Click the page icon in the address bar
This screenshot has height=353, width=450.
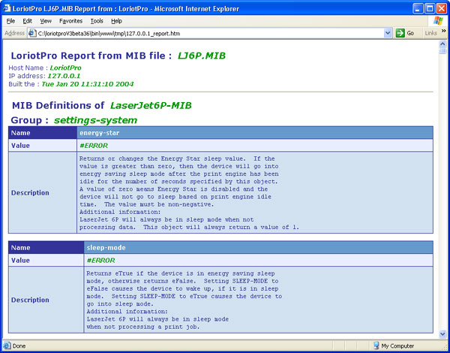click(34, 33)
